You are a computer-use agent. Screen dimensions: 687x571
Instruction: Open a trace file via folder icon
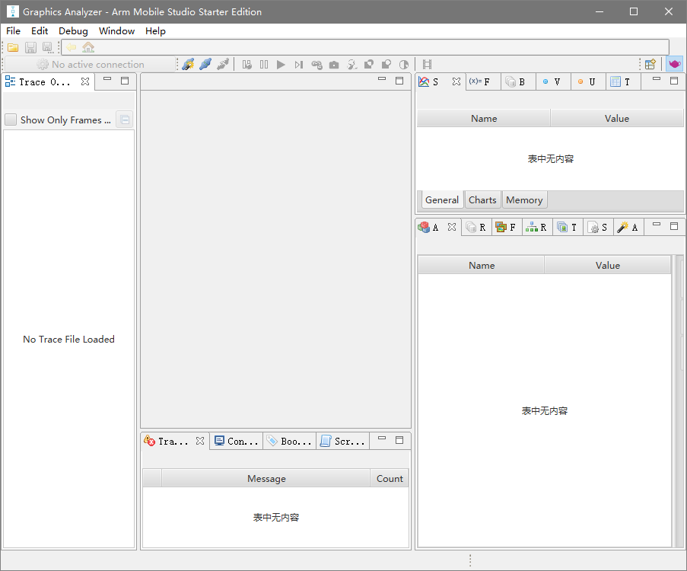click(x=13, y=47)
